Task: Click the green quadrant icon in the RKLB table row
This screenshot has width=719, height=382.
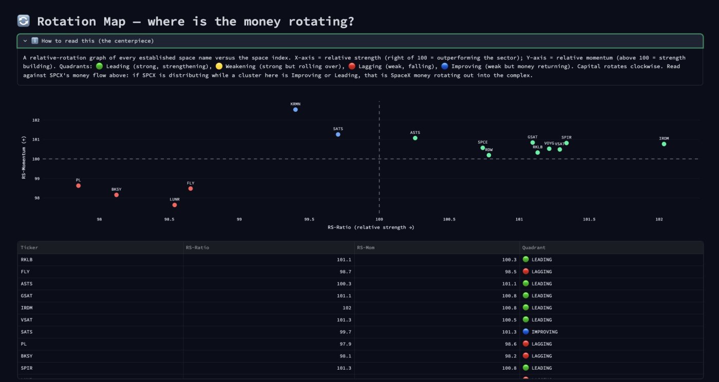Action: 525,259
